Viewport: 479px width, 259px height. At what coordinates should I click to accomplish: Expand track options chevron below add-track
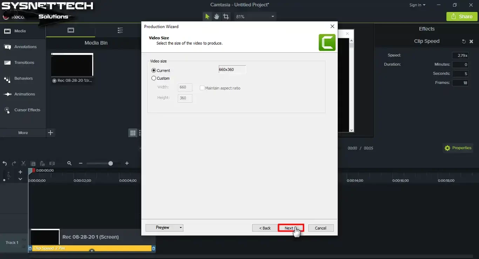[20, 179]
